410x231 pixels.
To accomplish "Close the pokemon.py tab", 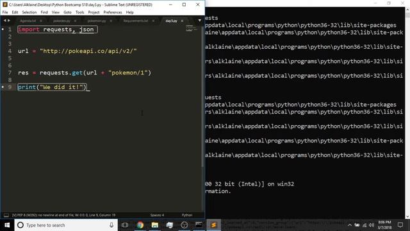I will [x=111, y=21].
